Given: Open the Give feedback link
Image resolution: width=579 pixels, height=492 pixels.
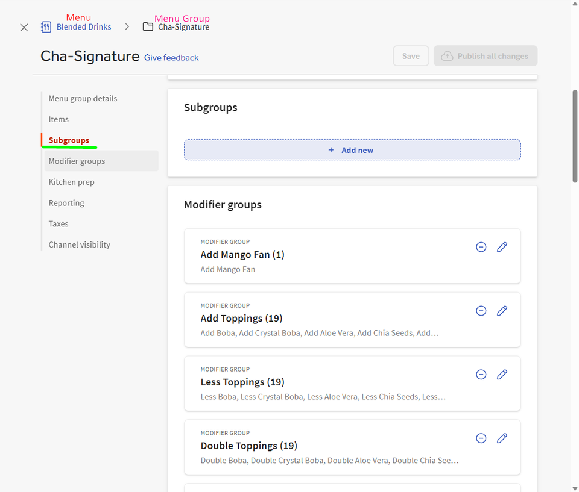Looking at the screenshot, I should pos(171,58).
